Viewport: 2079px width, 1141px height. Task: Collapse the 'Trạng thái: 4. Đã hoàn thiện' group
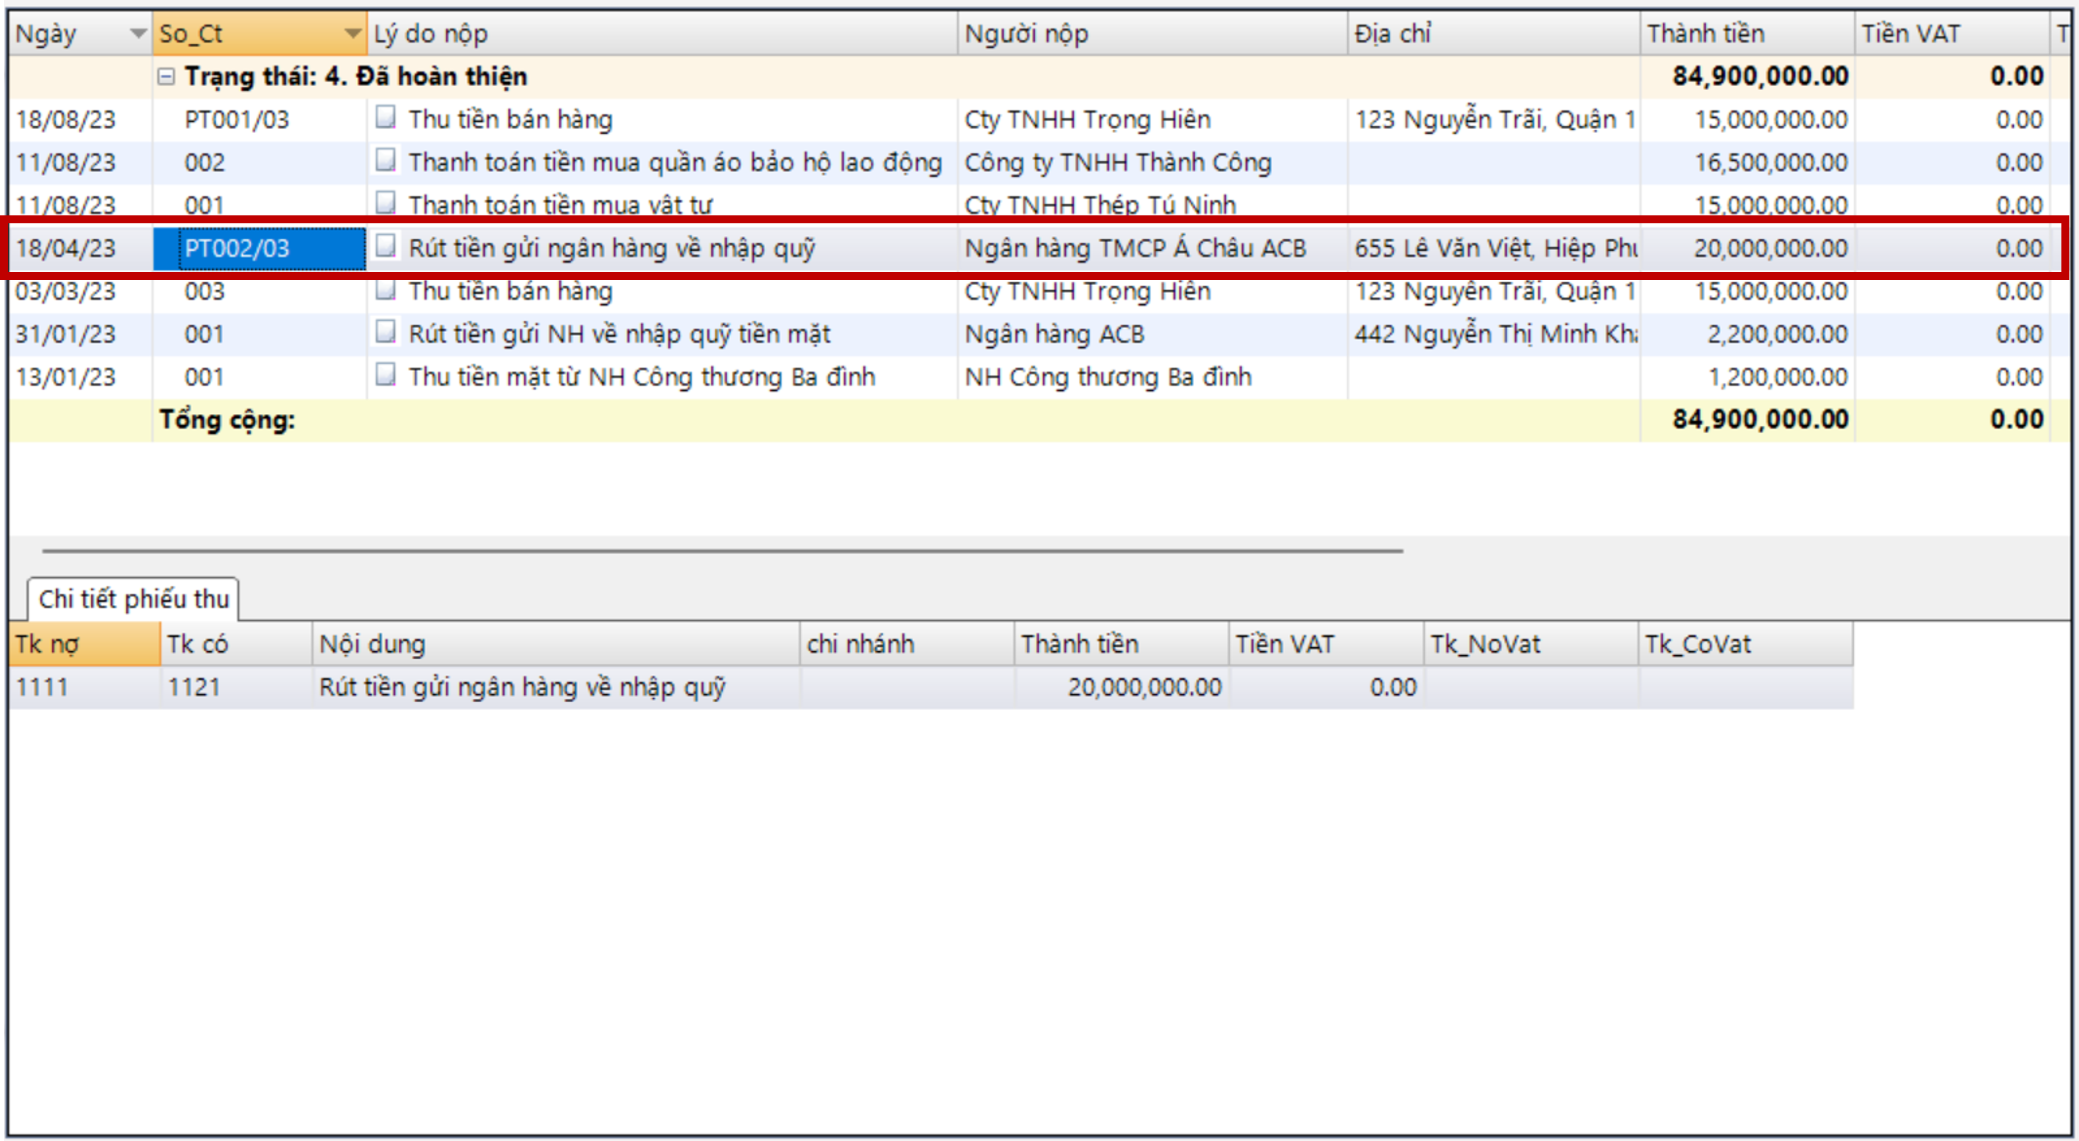166,77
